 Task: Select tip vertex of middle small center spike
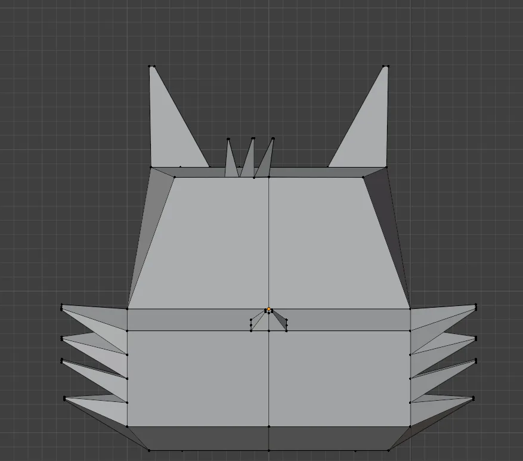click(253, 138)
